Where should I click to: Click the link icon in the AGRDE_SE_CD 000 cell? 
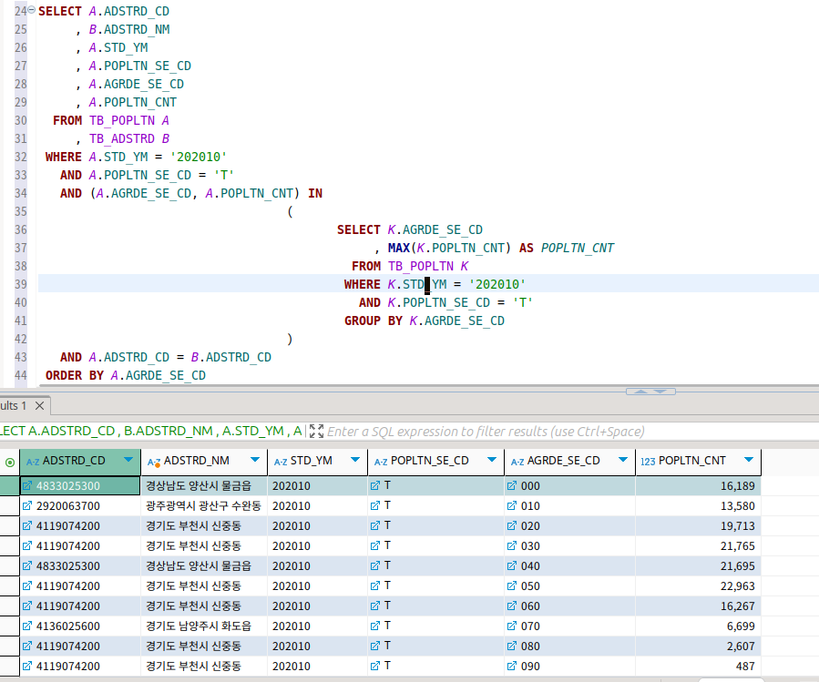pyautogui.click(x=512, y=485)
